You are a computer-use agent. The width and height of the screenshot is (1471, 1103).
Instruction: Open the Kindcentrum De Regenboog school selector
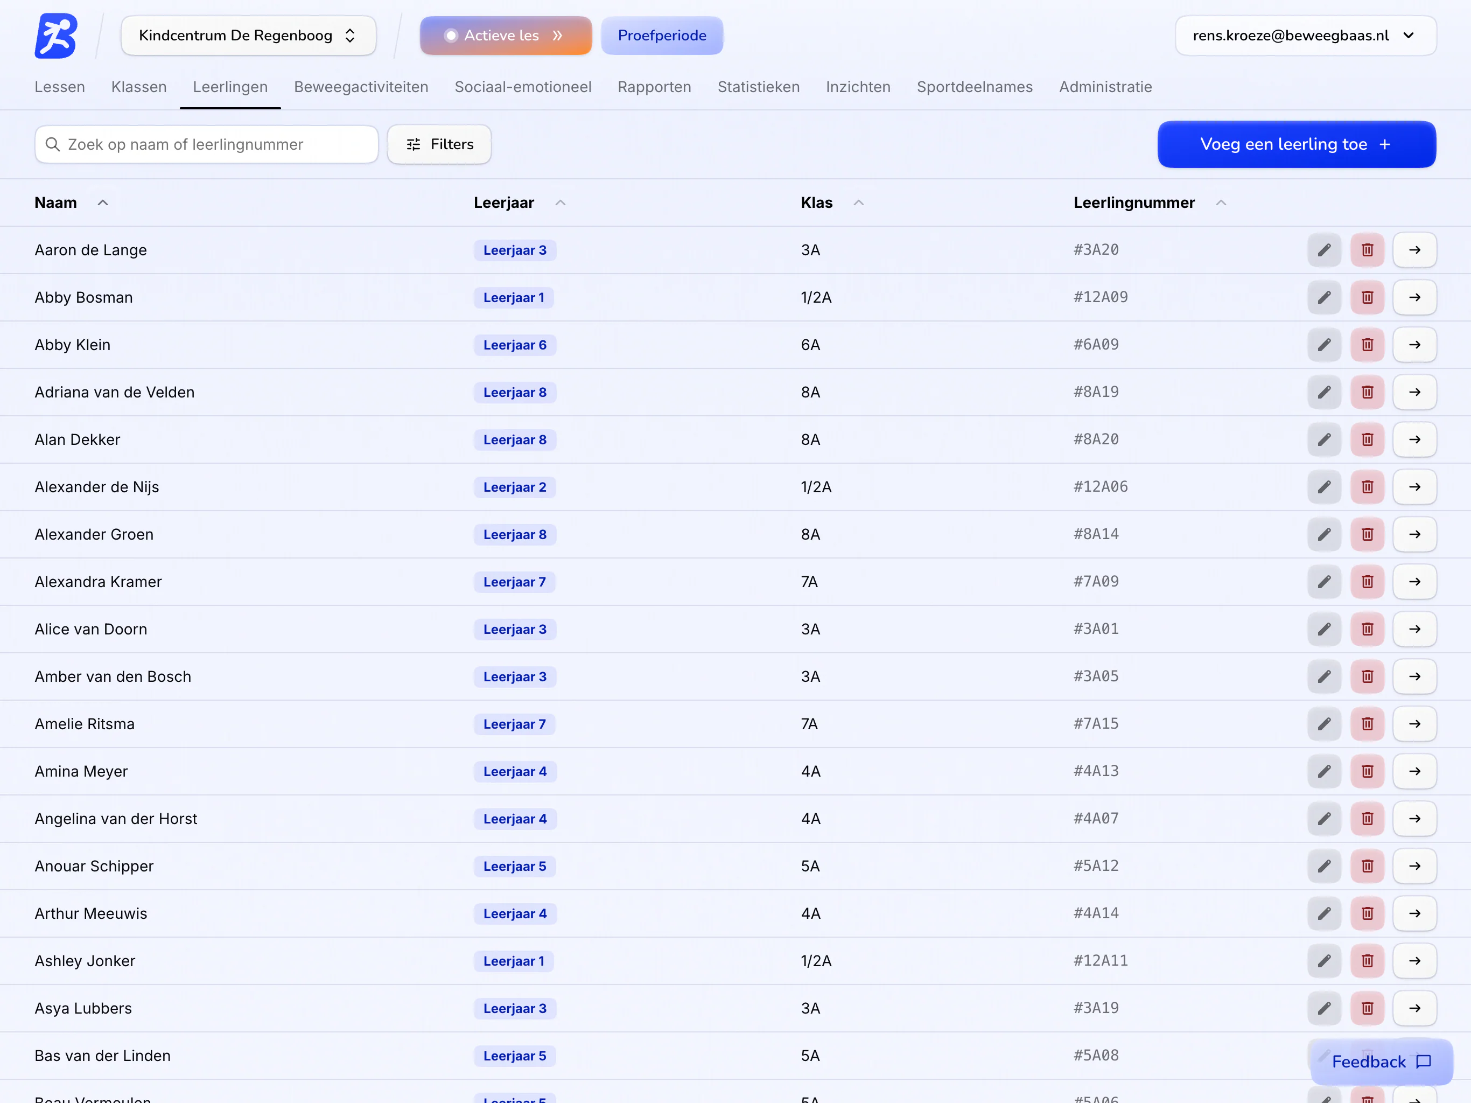[248, 36]
